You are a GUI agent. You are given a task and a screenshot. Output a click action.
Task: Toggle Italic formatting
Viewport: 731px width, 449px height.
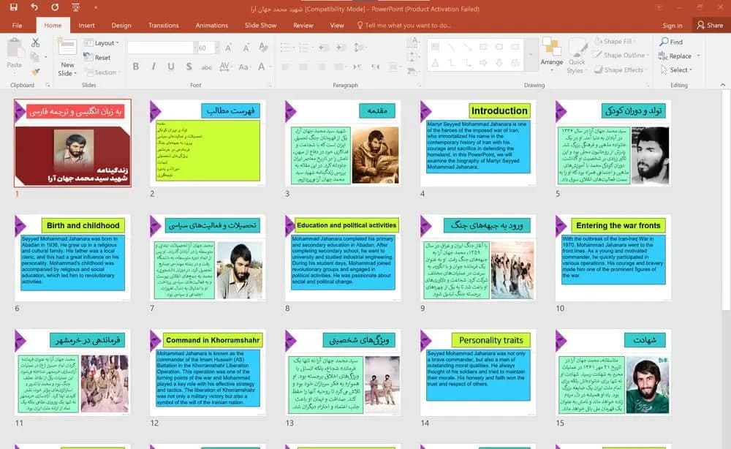click(154, 67)
